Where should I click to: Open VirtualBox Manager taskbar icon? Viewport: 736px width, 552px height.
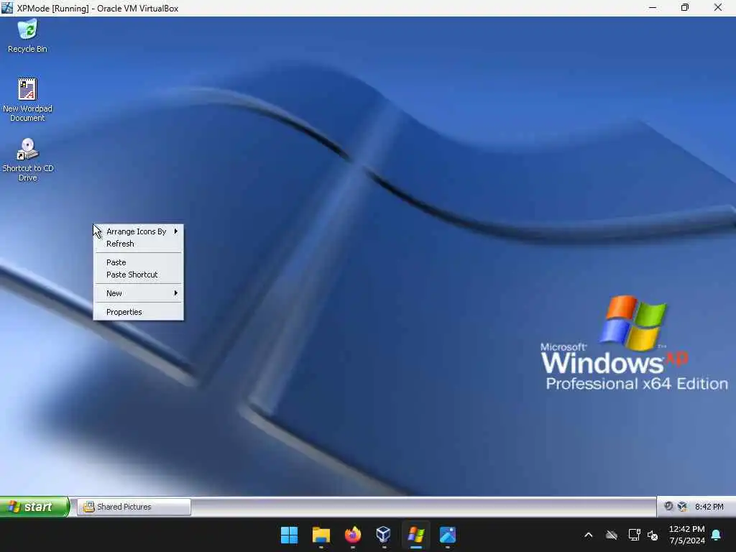pyautogui.click(x=384, y=535)
